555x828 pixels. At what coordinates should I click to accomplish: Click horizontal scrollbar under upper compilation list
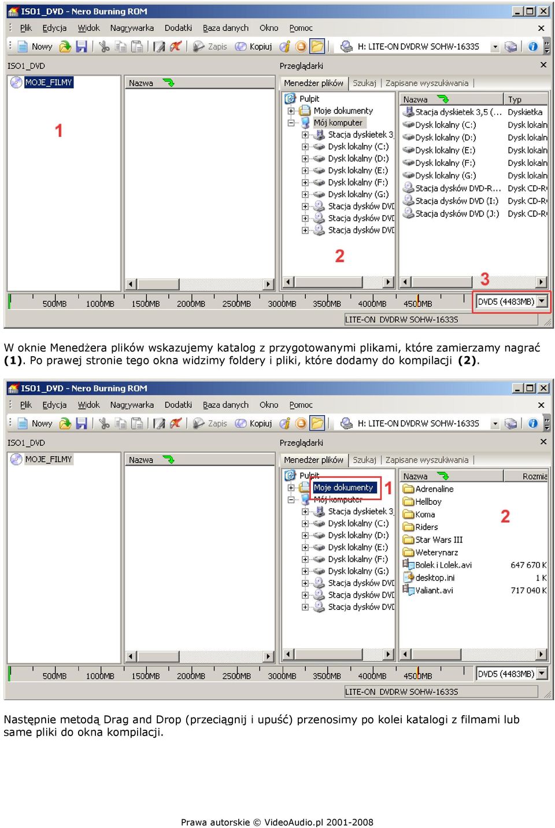point(199,284)
